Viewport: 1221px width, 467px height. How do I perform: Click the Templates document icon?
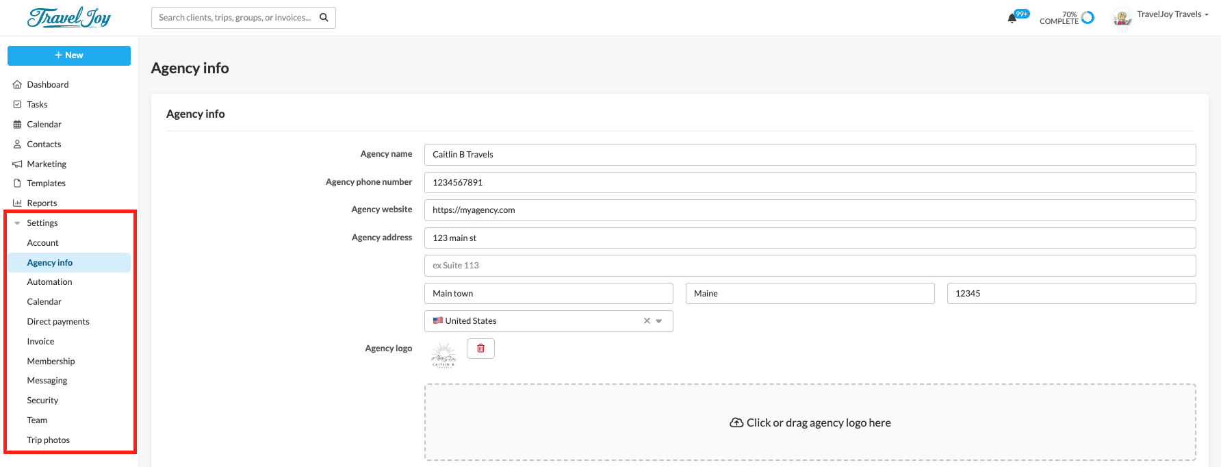(x=18, y=184)
